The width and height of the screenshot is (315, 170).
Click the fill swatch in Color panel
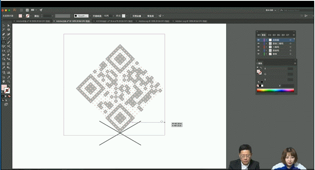(x=258, y=71)
